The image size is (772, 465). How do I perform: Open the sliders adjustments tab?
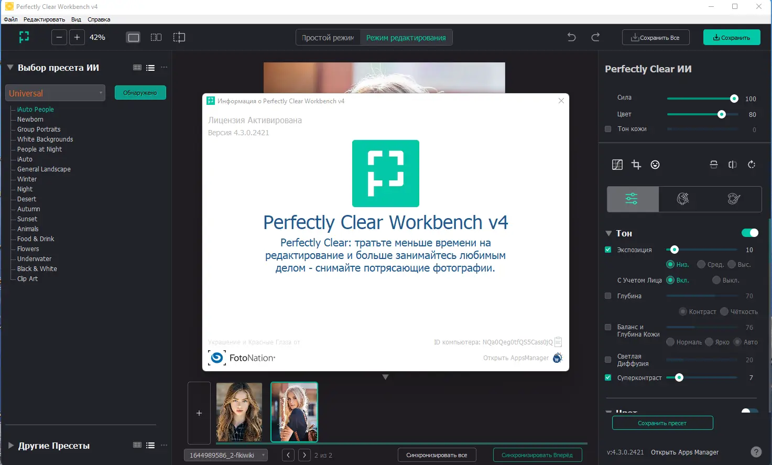632,199
